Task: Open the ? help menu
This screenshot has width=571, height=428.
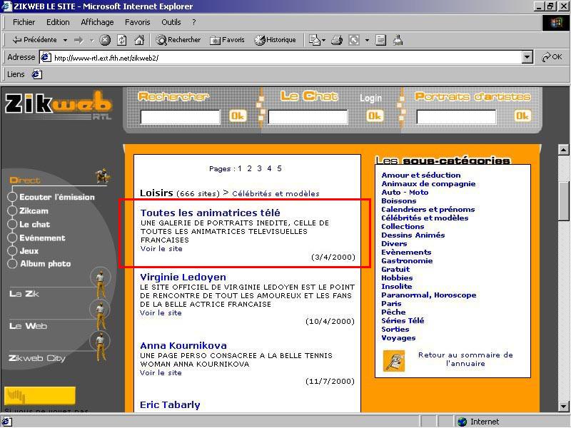Action: [x=194, y=22]
